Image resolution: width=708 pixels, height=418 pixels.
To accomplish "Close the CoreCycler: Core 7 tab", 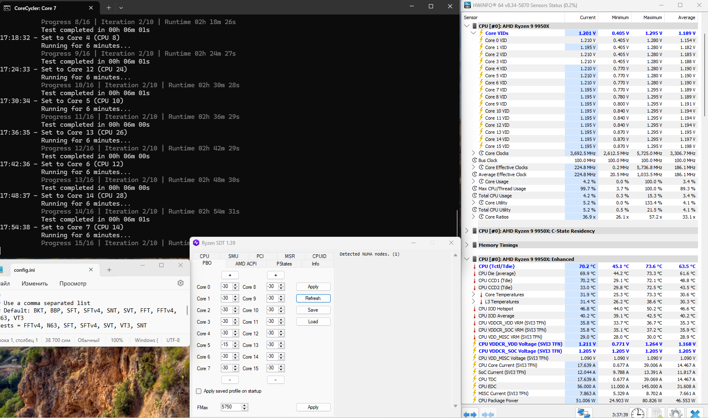I will [x=91, y=7].
